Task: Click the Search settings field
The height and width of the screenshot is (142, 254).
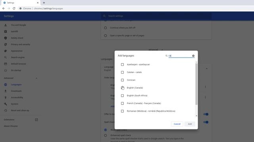Action: 156,16
